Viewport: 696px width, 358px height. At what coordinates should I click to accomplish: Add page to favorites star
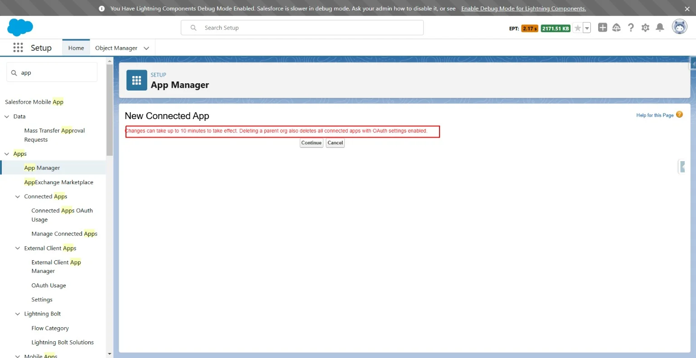coord(578,28)
